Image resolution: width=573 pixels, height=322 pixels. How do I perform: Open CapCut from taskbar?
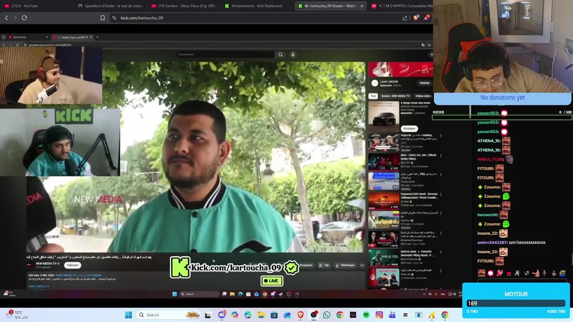click(406, 315)
